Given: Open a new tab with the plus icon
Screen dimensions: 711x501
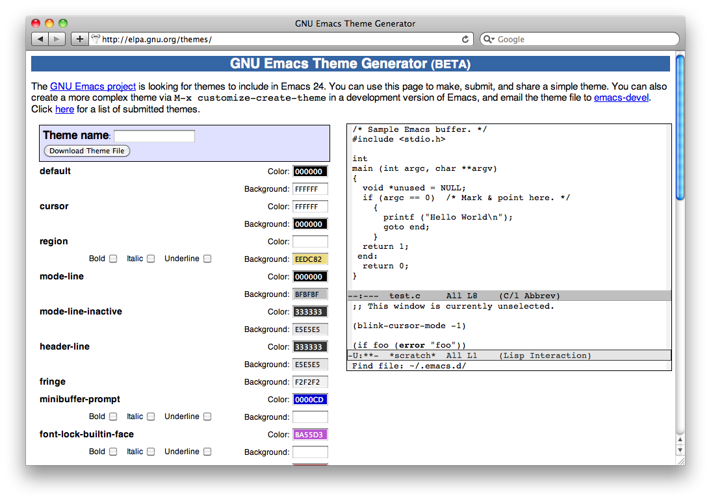Looking at the screenshot, I should coord(79,38).
